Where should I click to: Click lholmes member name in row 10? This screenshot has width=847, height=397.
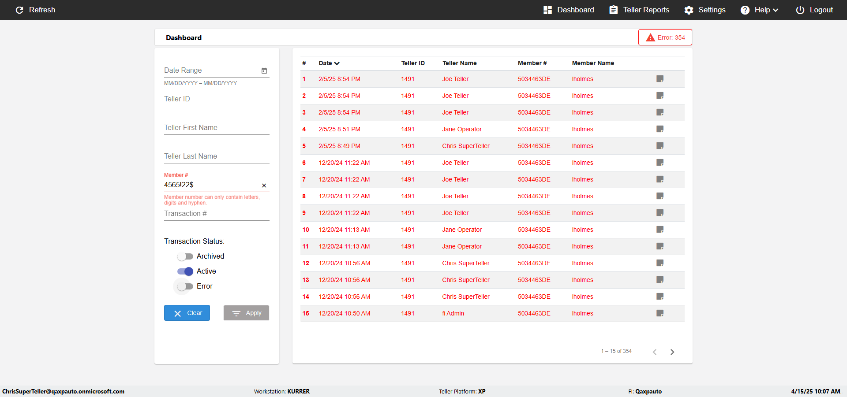click(x=582, y=230)
